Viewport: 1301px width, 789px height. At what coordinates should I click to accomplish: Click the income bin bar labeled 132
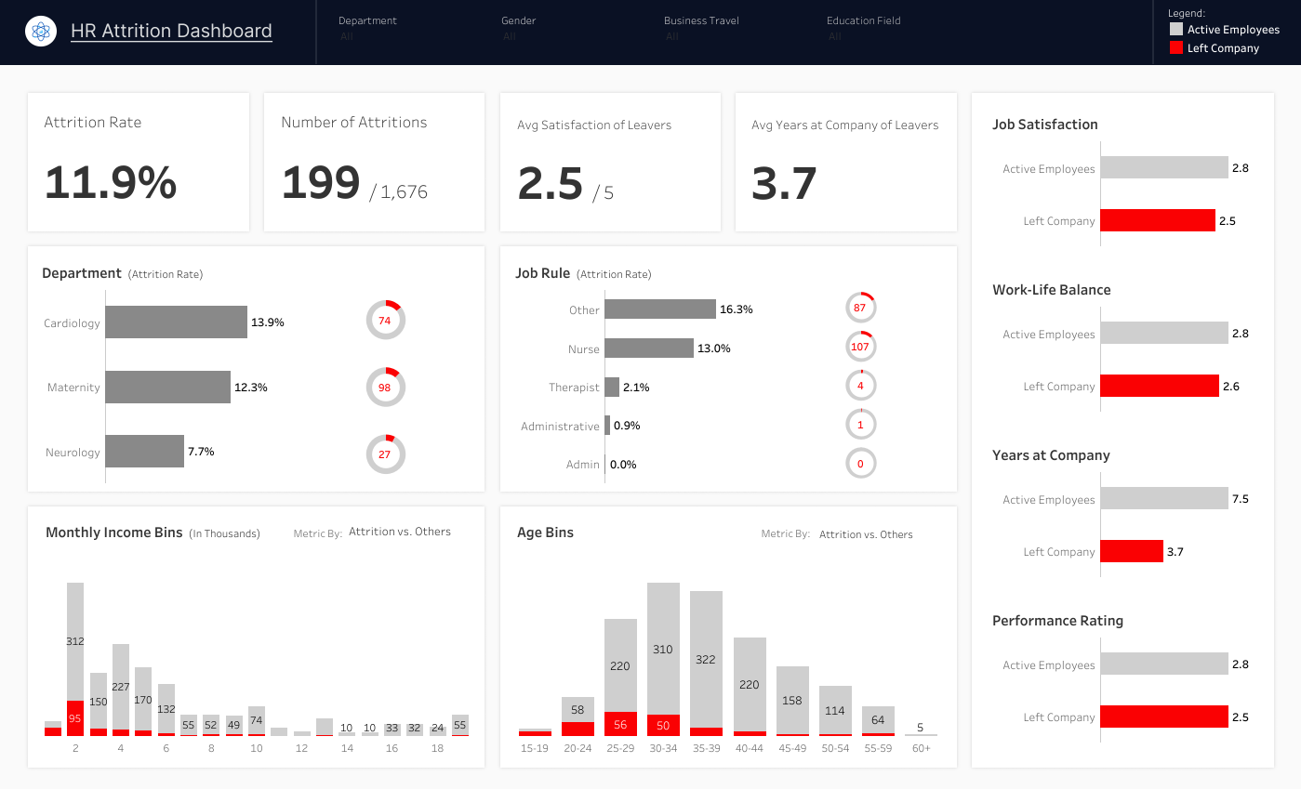coord(166,709)
